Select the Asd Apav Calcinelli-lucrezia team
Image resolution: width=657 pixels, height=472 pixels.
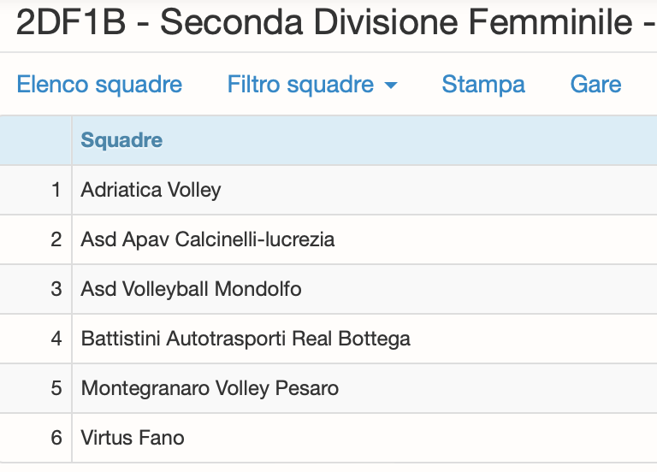click(x=207, y=239)
